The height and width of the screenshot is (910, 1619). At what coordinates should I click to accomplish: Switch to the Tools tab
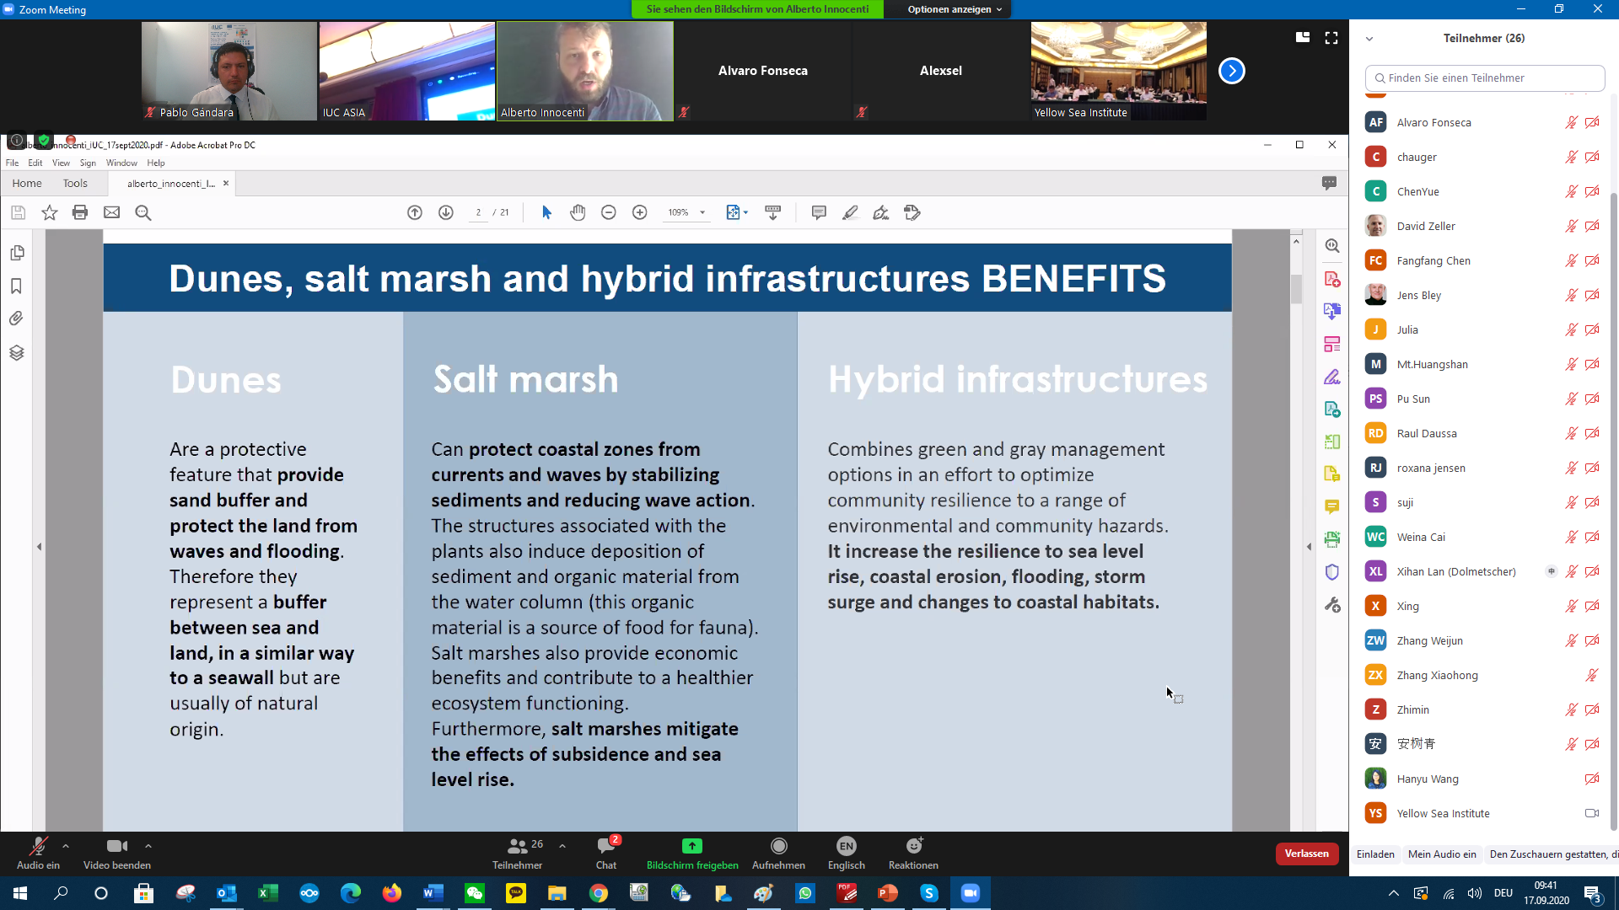point(75,183)
